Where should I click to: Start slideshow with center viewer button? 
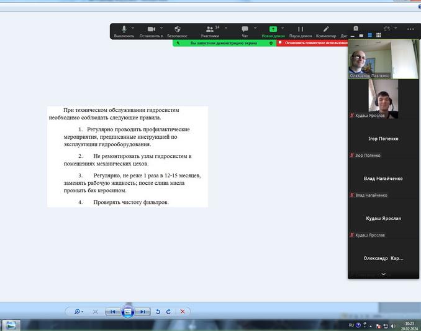click(127, 311)
